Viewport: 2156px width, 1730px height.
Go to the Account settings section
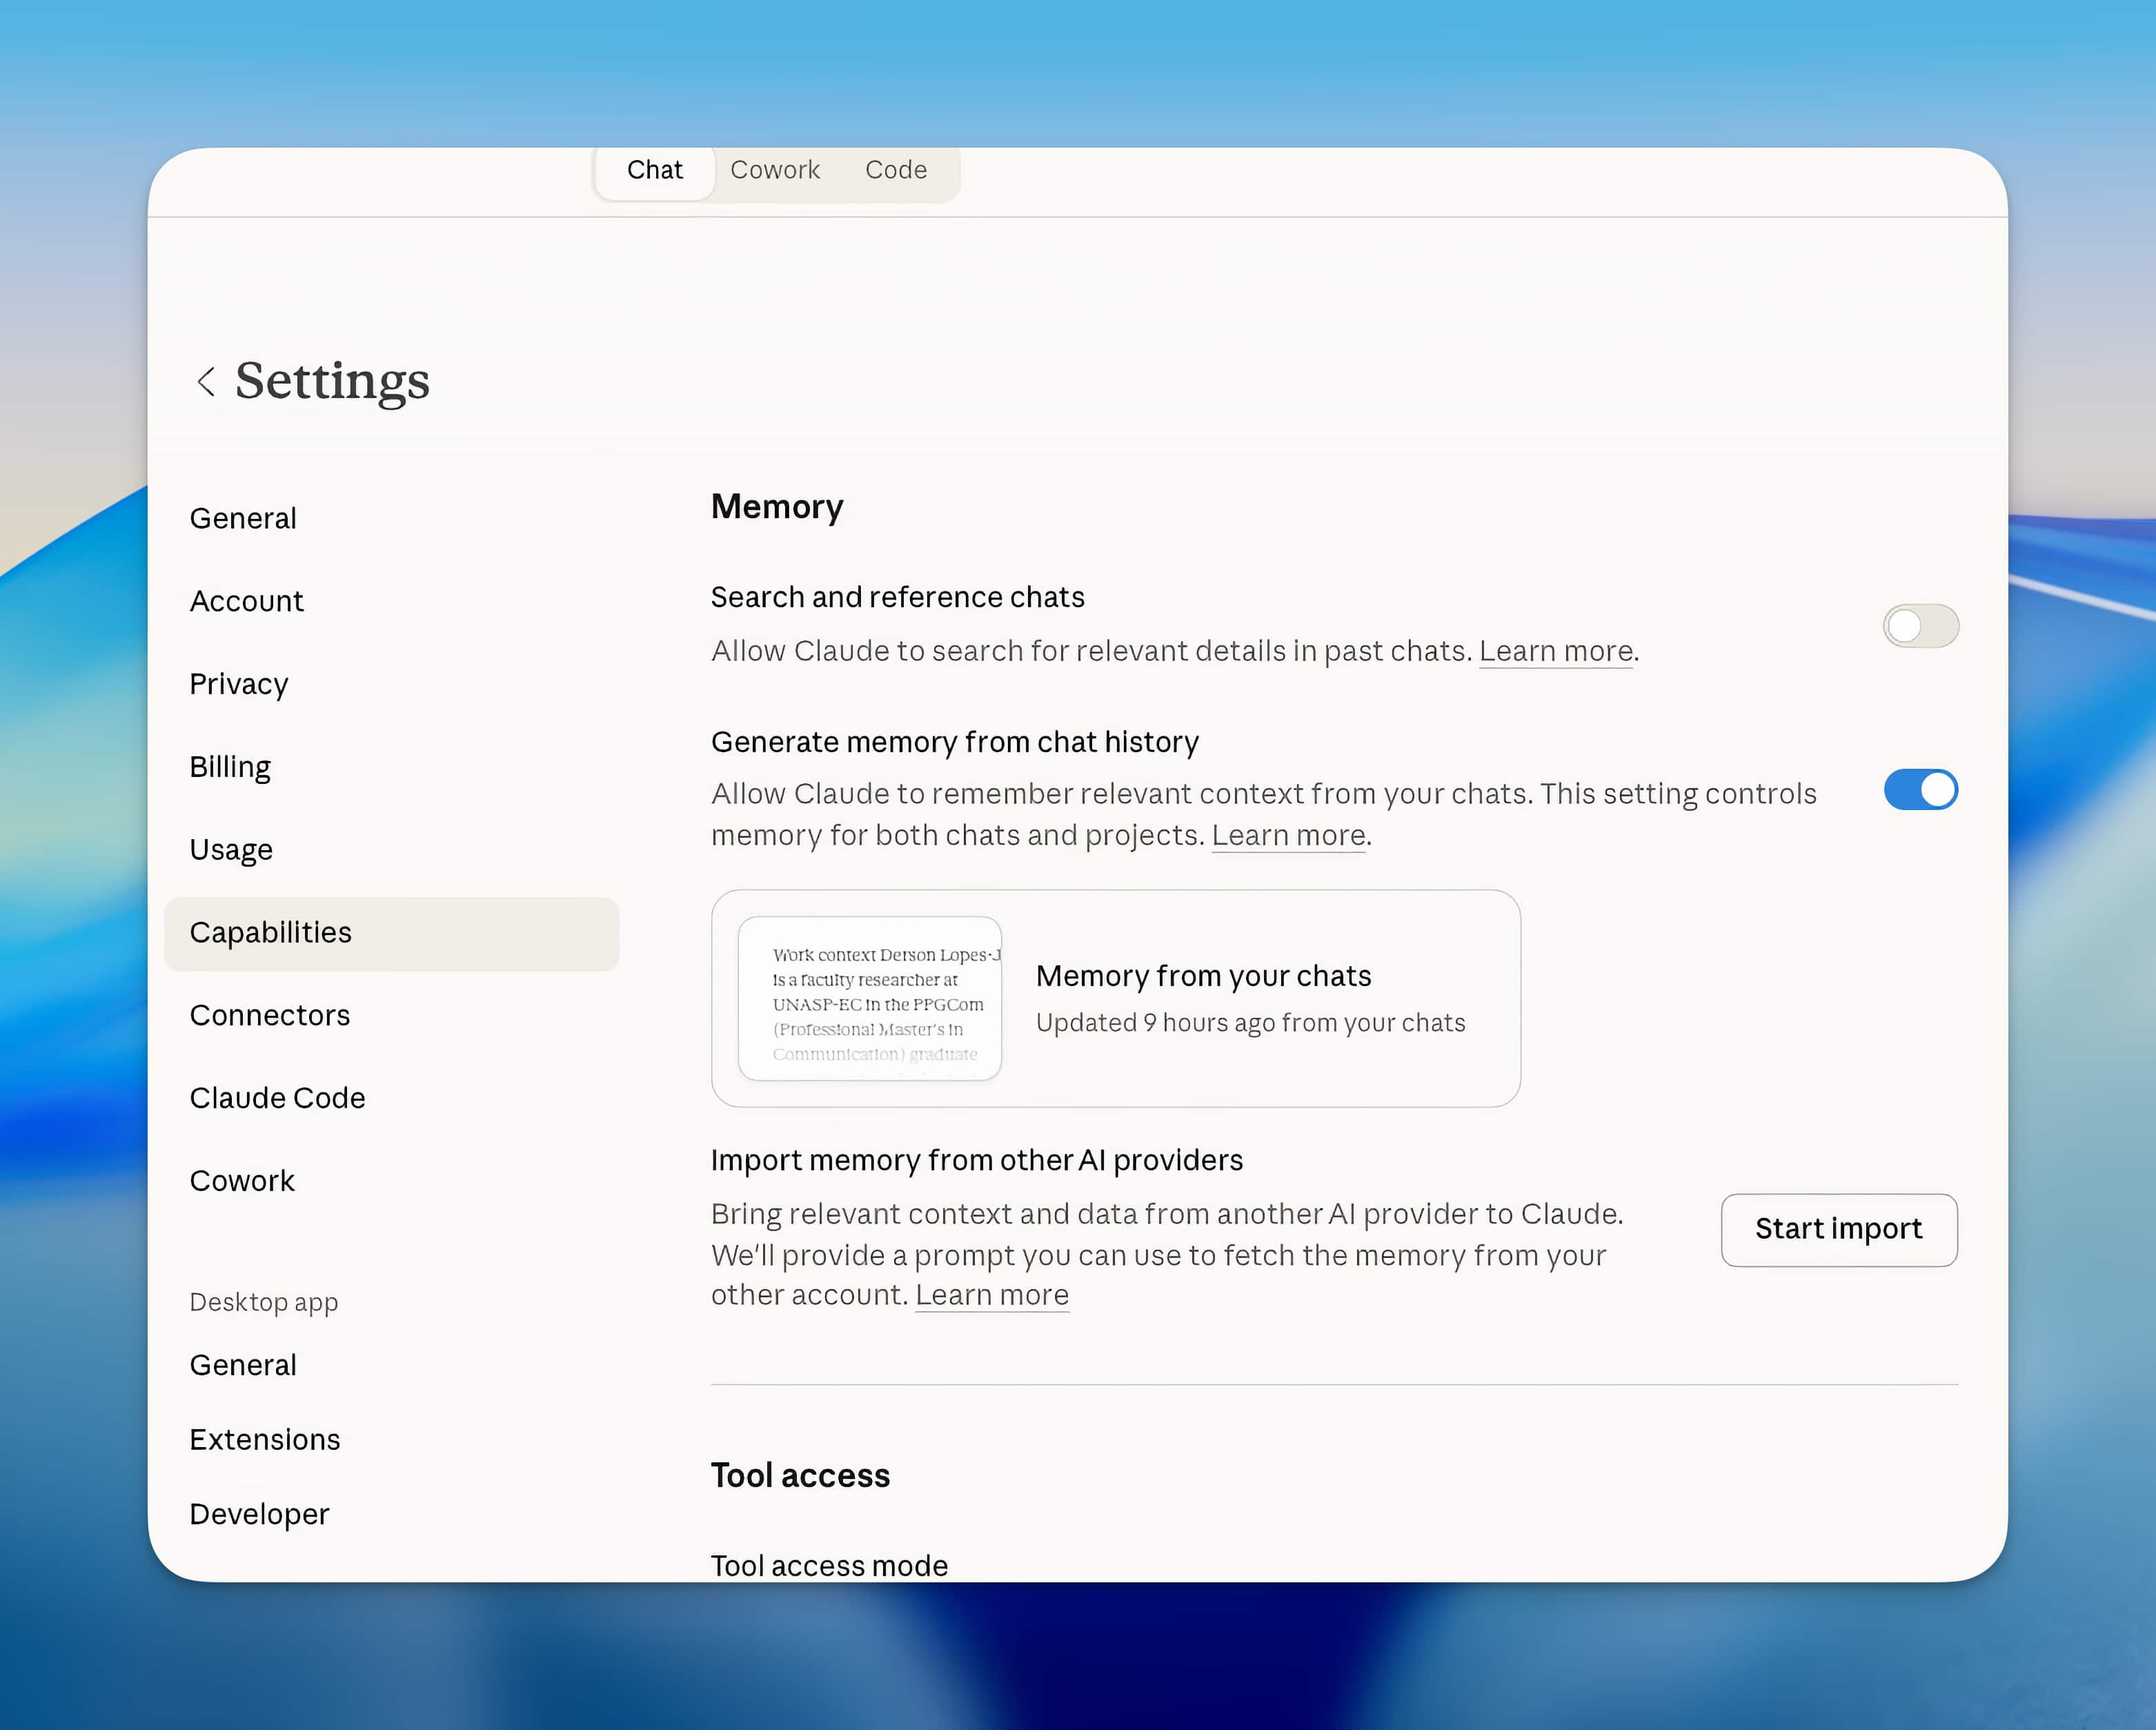(246, 601)
